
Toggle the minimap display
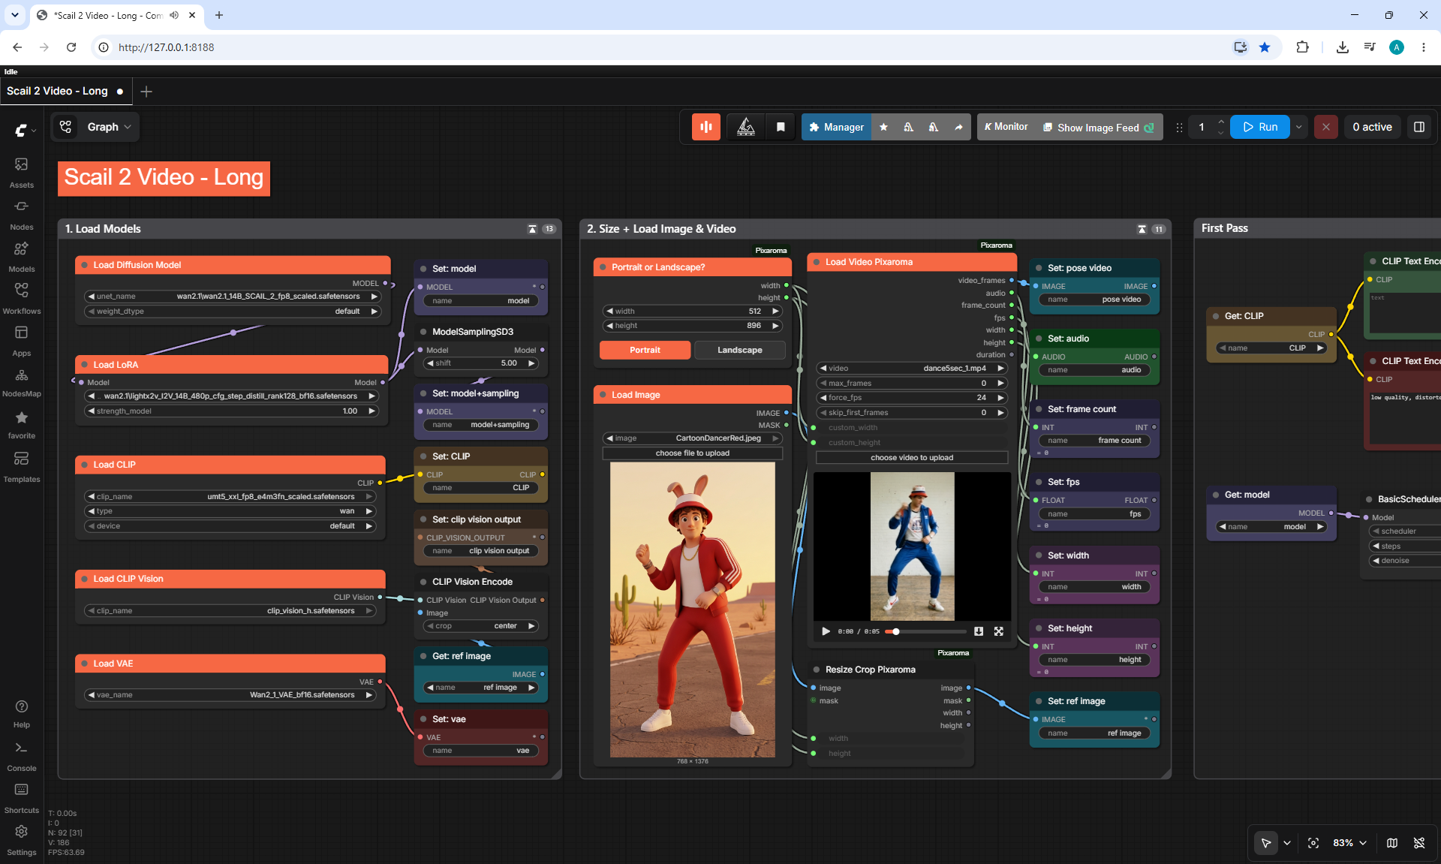(x=1392, y=843)
